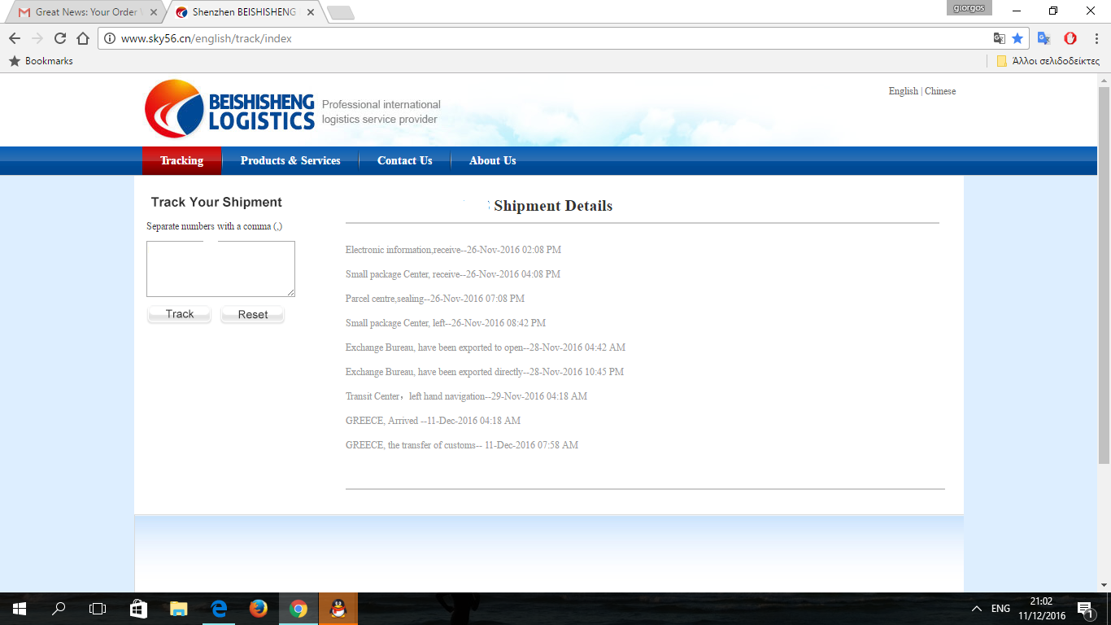Image resolution: width=1111 pixels, height=625 pixels.
Task: Open the browser home page
Action: [x=82, y=38]
